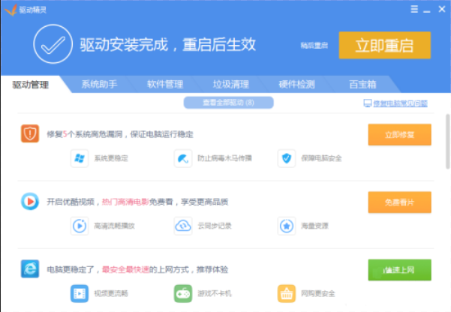
Task: Switch to the 系统助手 tab
Action: point(99,85)
